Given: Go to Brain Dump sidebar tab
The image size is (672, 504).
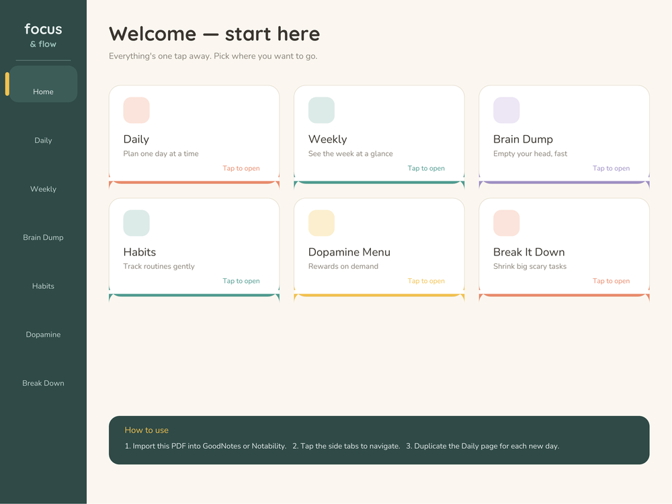Looking at the screenshot, I should click(43, 237).
